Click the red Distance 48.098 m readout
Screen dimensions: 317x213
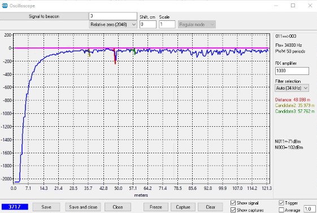click(x=293, y=100)
